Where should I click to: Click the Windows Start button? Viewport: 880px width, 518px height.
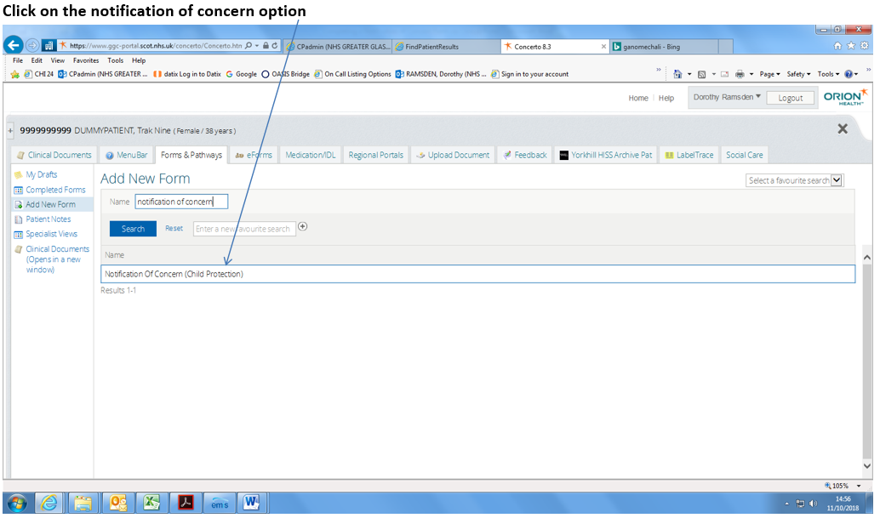(17, 502)
